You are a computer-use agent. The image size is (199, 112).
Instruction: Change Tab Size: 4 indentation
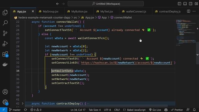tap(95, 110)
